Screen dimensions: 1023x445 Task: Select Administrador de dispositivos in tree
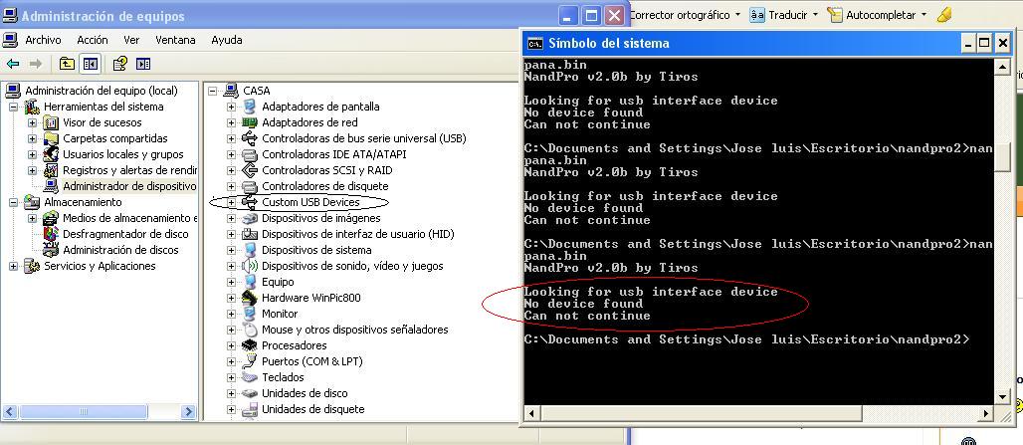pyautogui.click(x=129, y=186)
